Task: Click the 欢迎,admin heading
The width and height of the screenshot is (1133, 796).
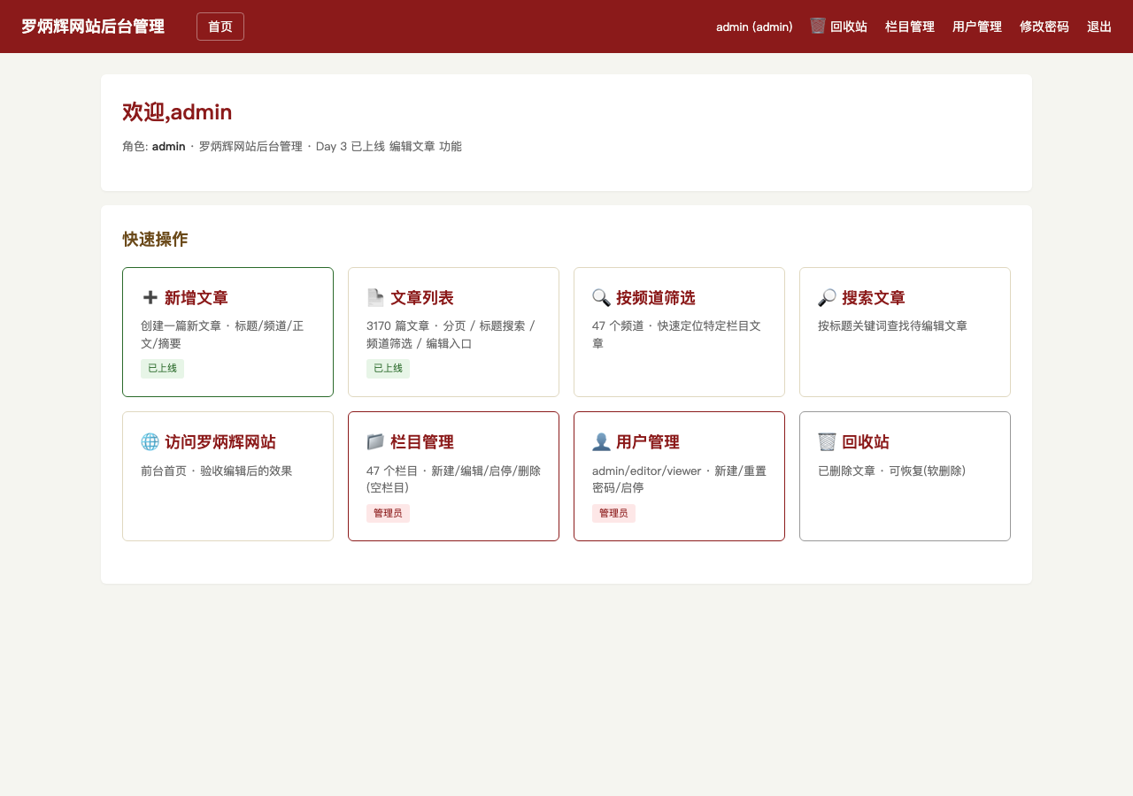Action: 177,111
